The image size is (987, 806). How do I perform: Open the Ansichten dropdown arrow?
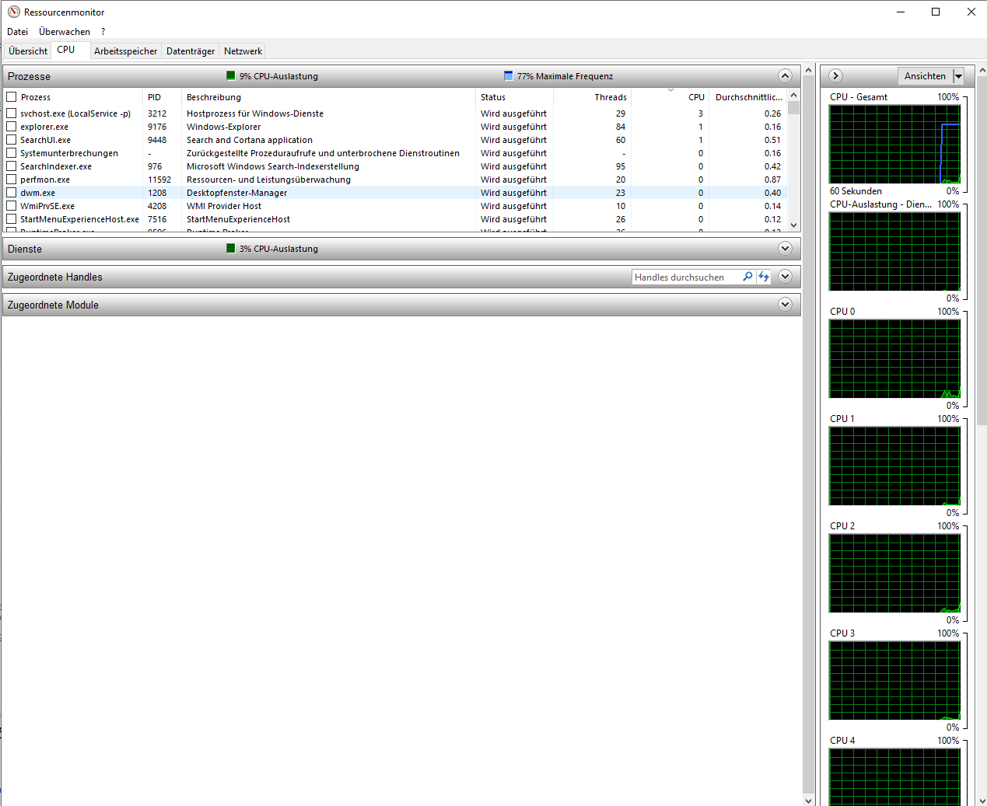tap(958, 76)
